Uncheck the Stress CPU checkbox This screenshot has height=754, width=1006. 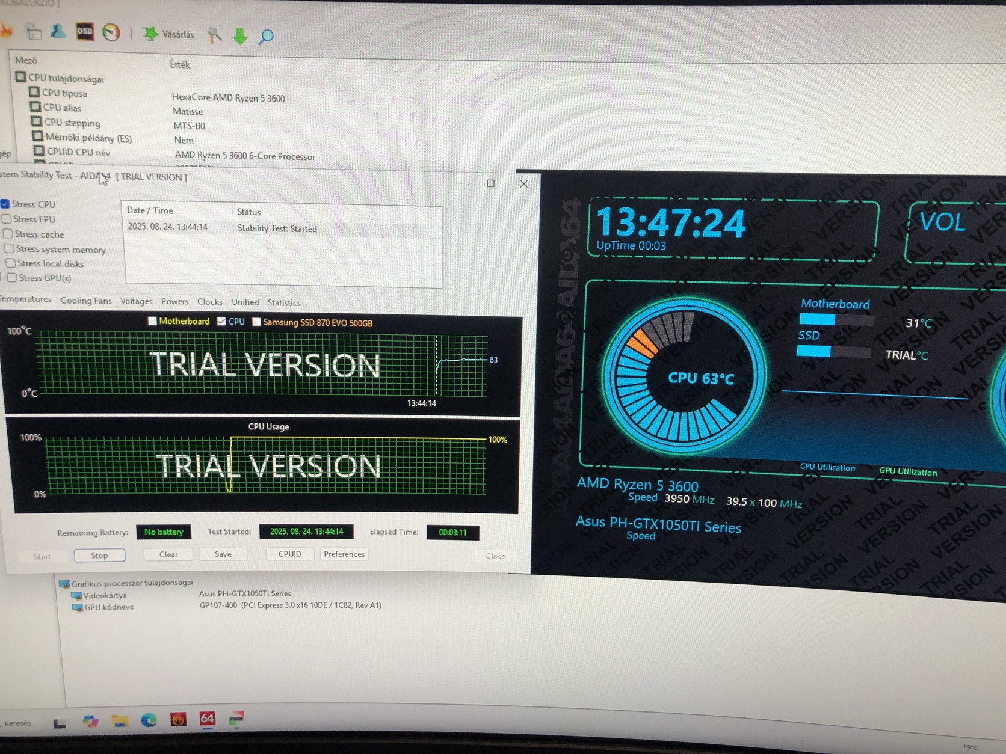click(x=5, y=204)
